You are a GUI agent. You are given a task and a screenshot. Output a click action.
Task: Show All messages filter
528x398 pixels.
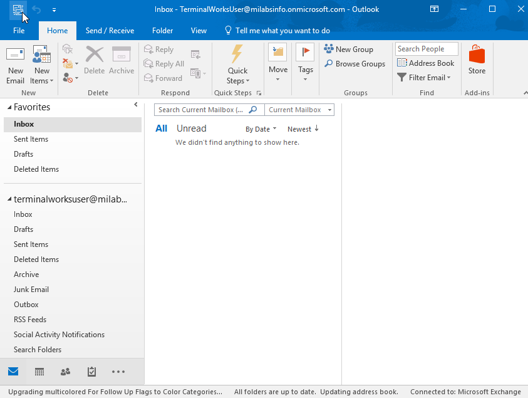(x=162, y=128)
